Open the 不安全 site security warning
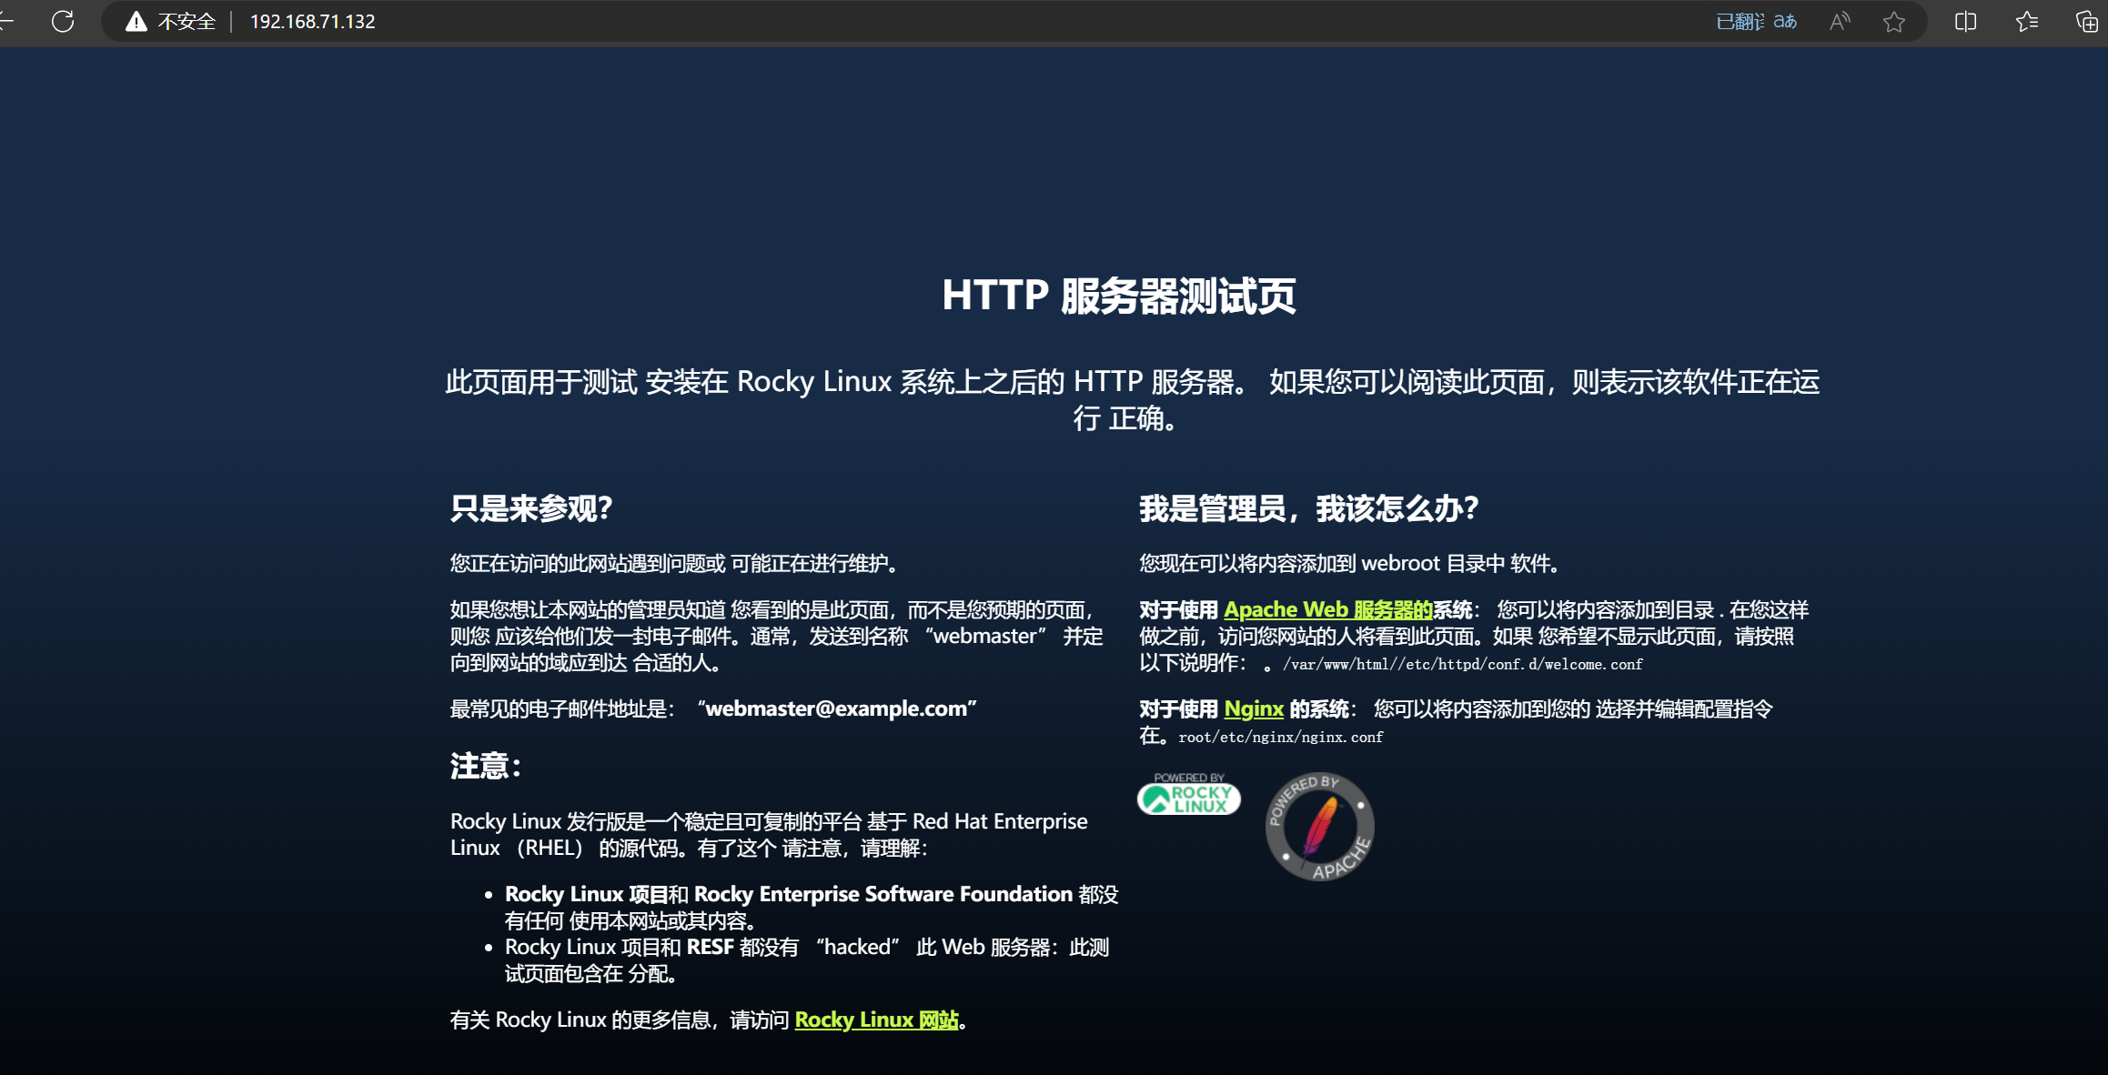 click(172, 21)
